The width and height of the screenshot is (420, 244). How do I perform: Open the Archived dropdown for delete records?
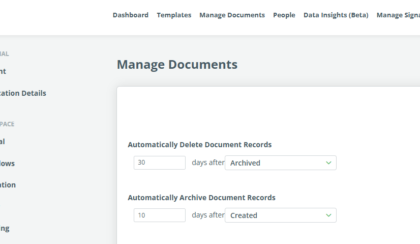pos(280,163)
